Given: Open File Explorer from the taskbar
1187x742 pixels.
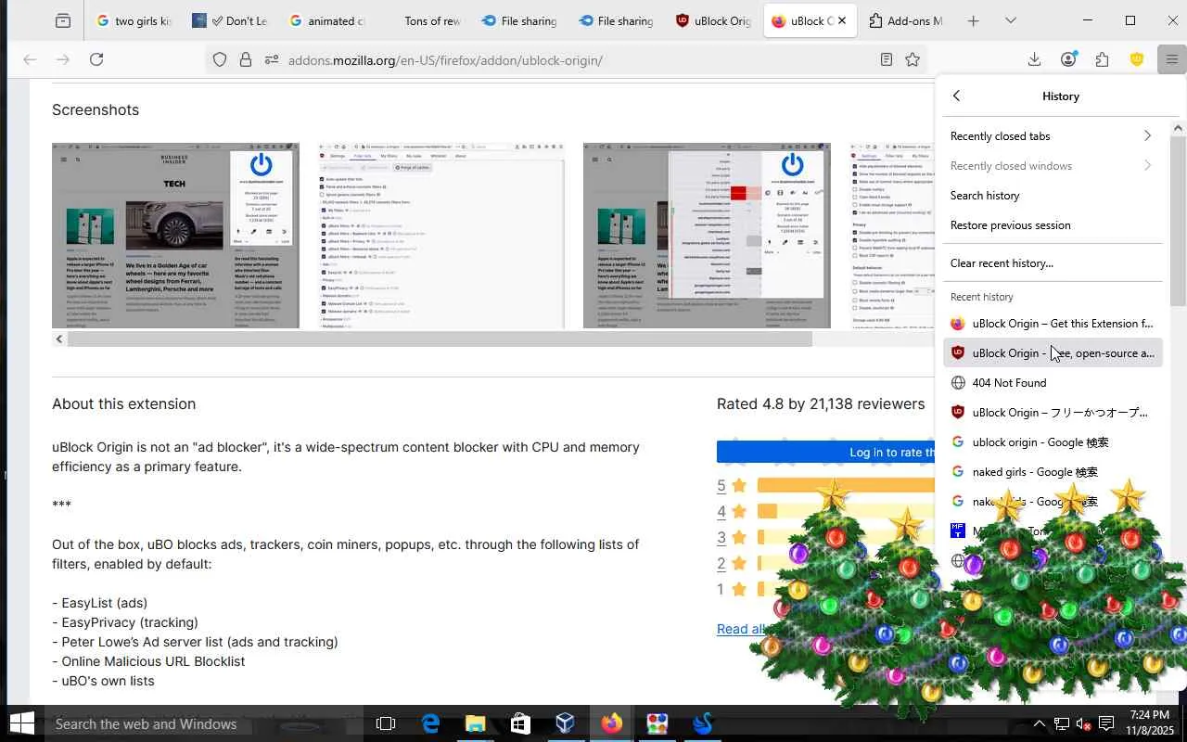Looking at the screenshot, I should pyautogui.click(x=475, y=723).
